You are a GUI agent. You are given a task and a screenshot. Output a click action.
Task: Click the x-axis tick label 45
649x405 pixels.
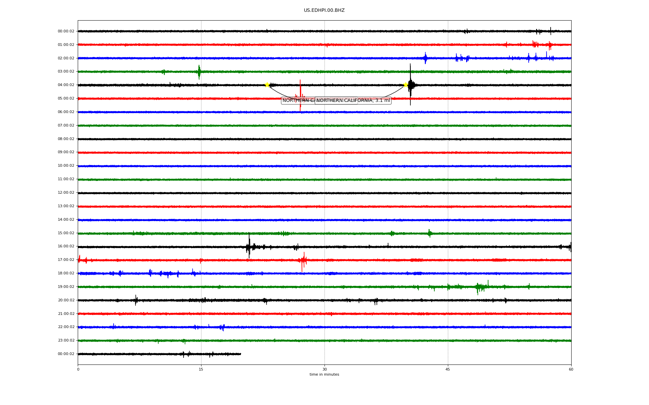click(448, 369)
